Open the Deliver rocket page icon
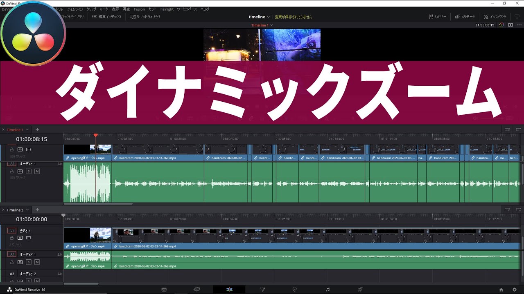 (360, 290)
